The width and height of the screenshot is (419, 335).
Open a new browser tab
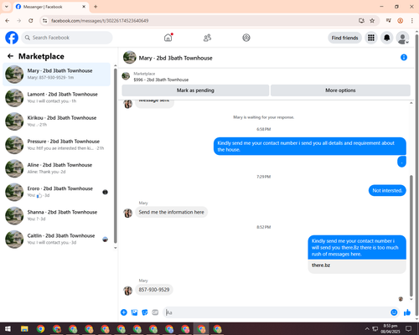coord(96,7)
